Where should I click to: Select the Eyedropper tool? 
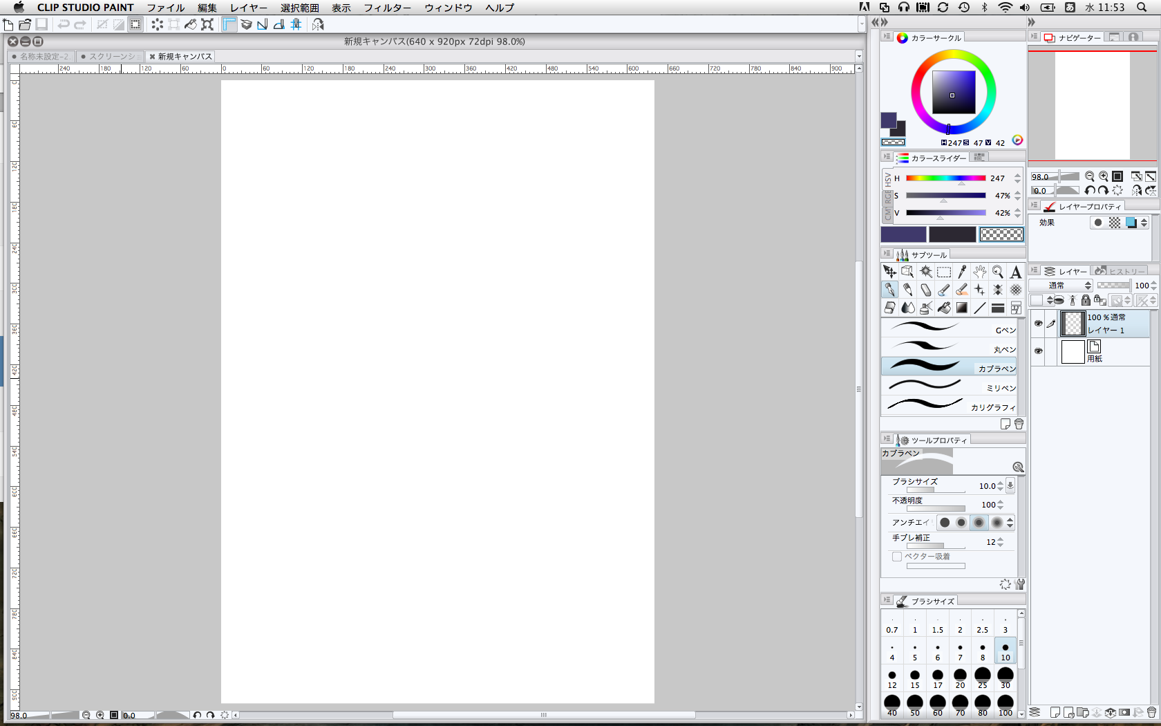point(962,272)
